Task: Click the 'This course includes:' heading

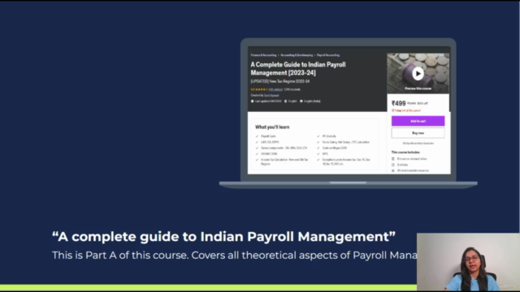Action: (405, 152)
